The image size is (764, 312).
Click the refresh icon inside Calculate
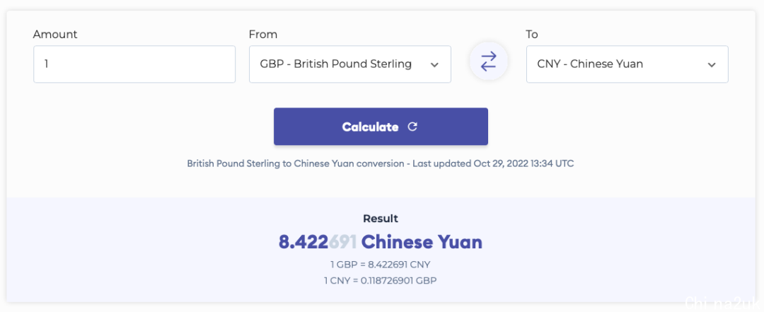click(412, 127)
